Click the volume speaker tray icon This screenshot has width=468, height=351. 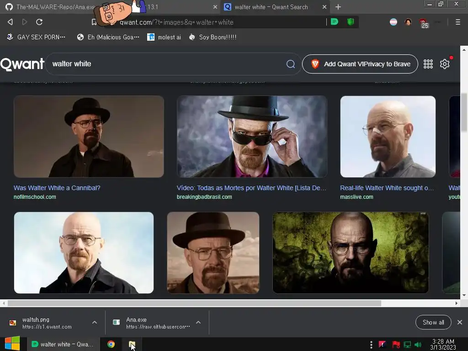coord(418,345)
